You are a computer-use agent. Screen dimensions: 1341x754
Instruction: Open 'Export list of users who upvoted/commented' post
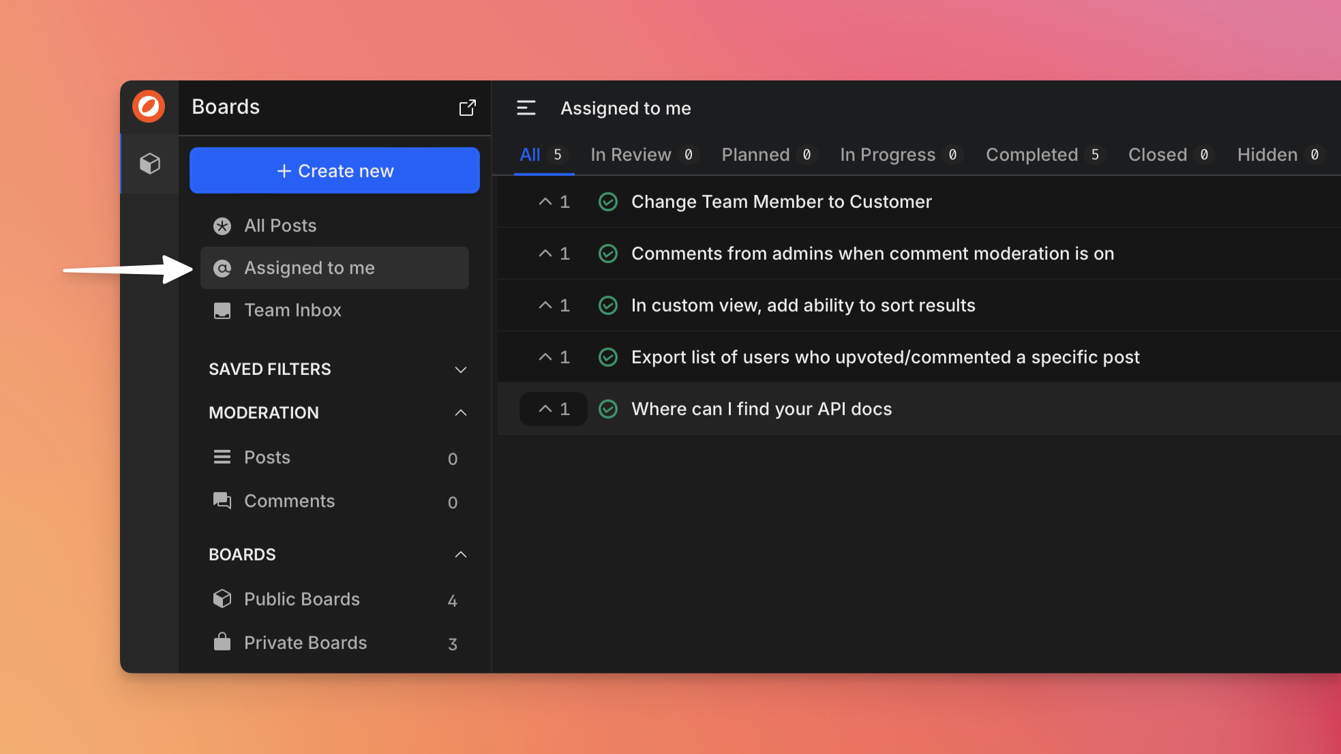pyautogui.click(x=885, y=357)
